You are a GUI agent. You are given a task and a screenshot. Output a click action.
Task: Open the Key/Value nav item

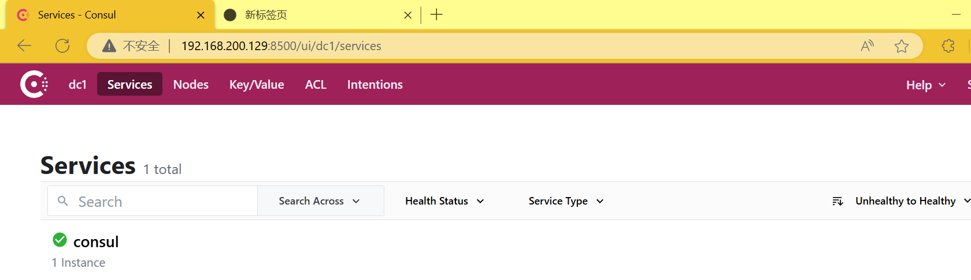tap(257, 84)
